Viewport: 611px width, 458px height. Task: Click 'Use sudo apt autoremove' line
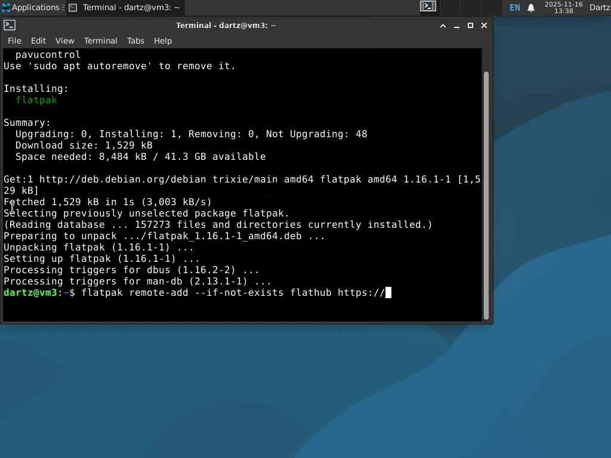[119, 66]
